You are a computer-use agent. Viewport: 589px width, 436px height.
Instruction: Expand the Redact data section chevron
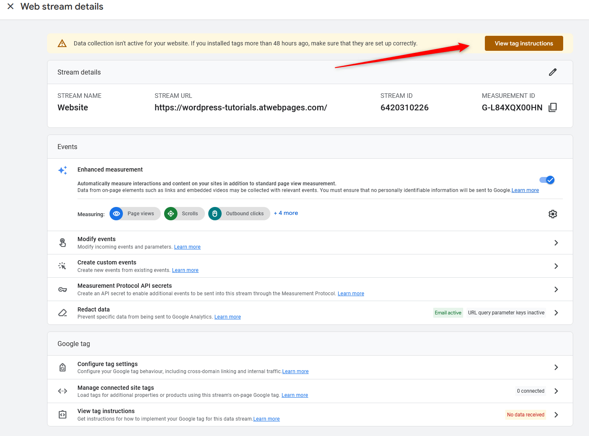[x=556, y=312]
